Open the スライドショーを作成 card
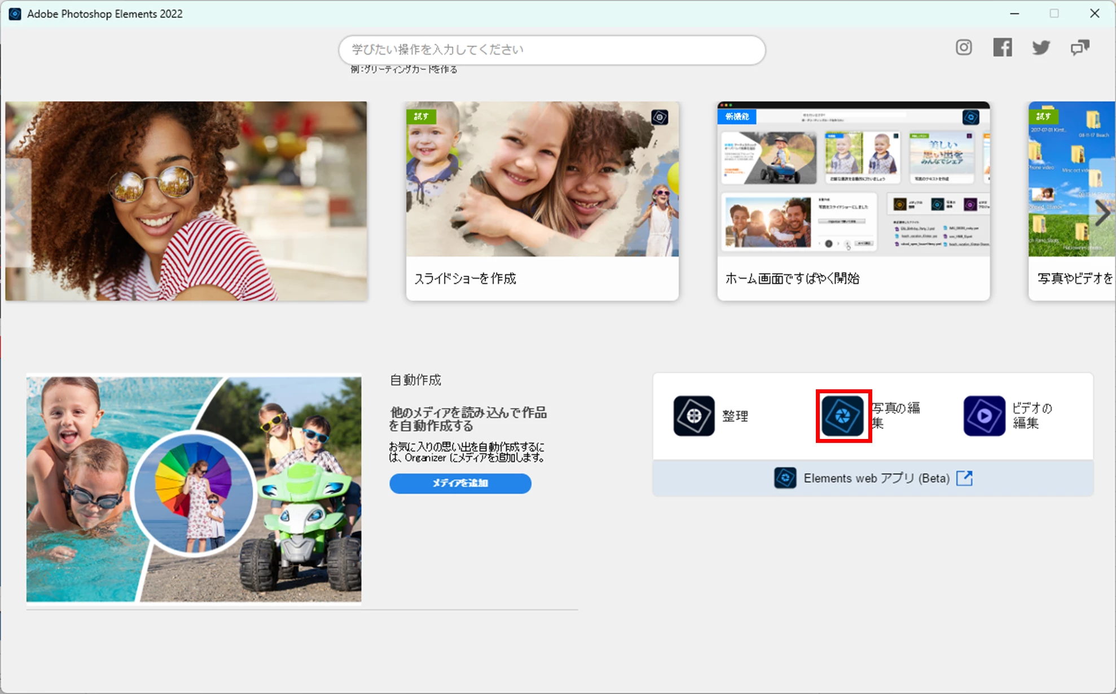Viewport: 1116px width, 694px height. click(542, 200)
